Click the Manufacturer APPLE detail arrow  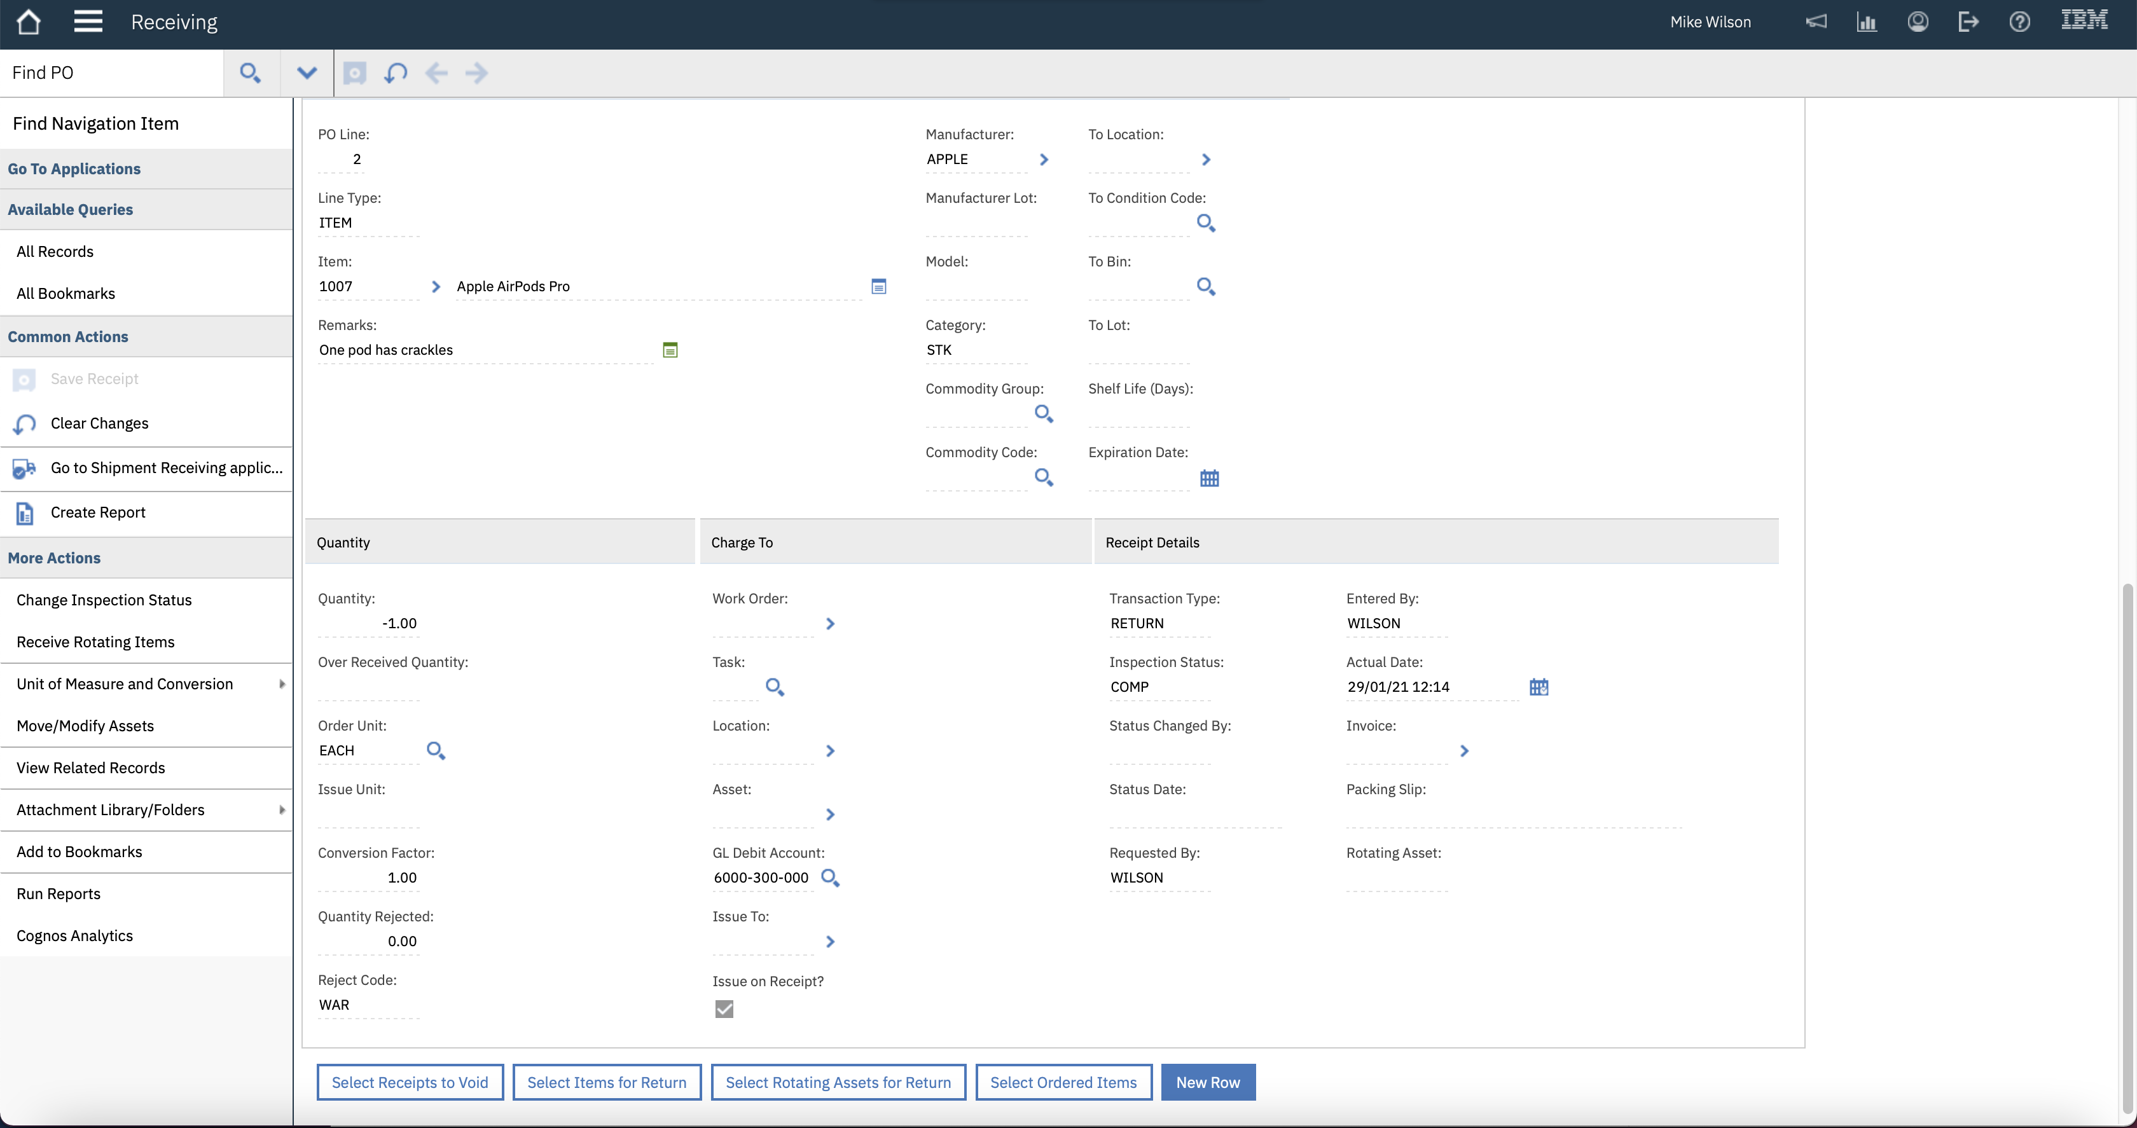(x=1044, y=159)
